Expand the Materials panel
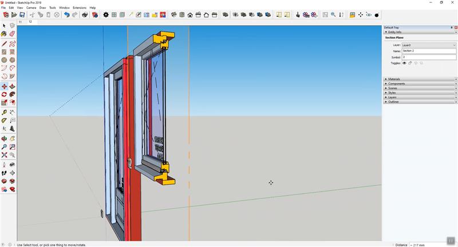 (394, 79)
